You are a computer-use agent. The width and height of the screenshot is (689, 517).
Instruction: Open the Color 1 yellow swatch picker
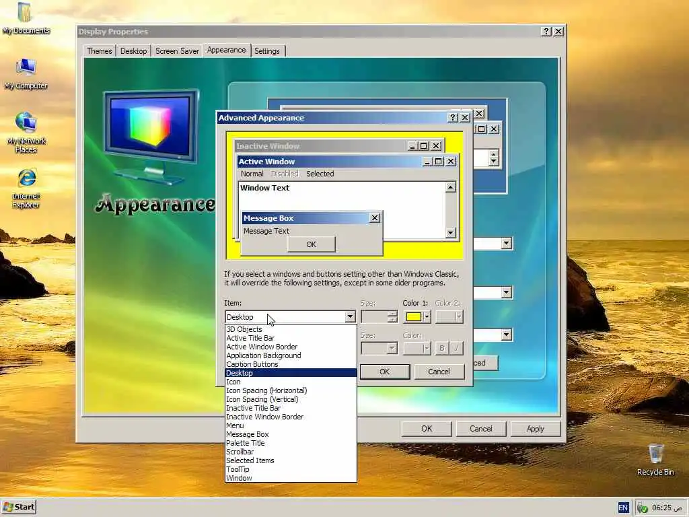point(416,316)
